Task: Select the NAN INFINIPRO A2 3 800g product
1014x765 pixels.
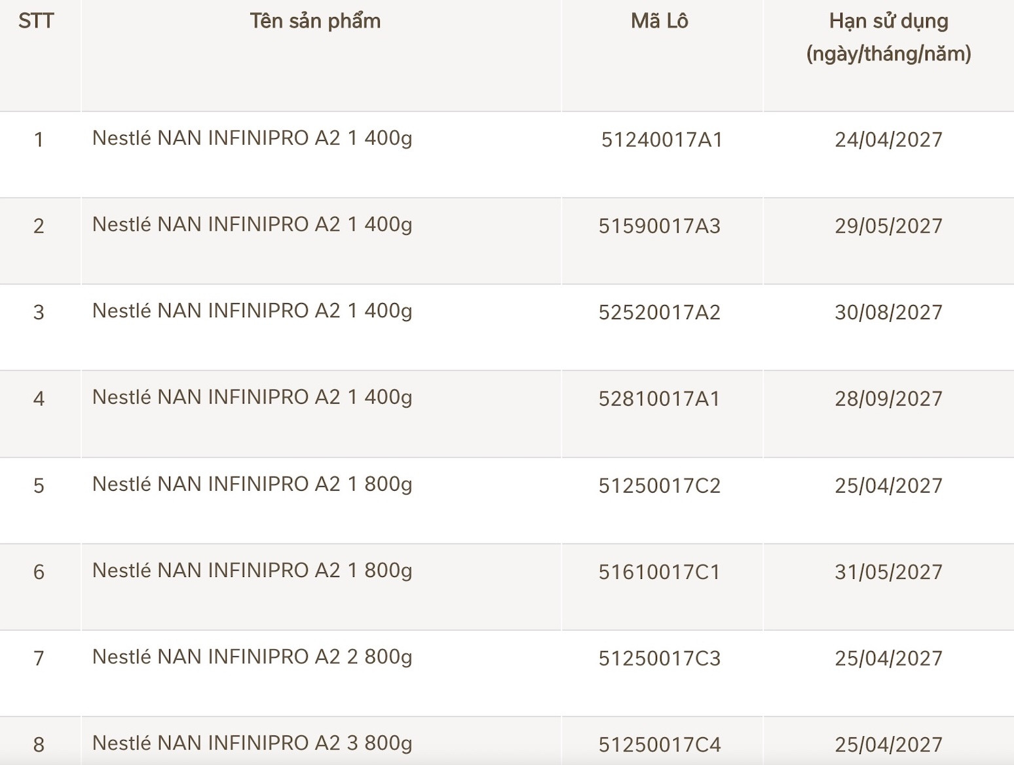Action: 252,743
